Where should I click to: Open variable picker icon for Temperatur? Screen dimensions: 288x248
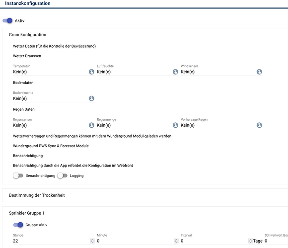91,72
